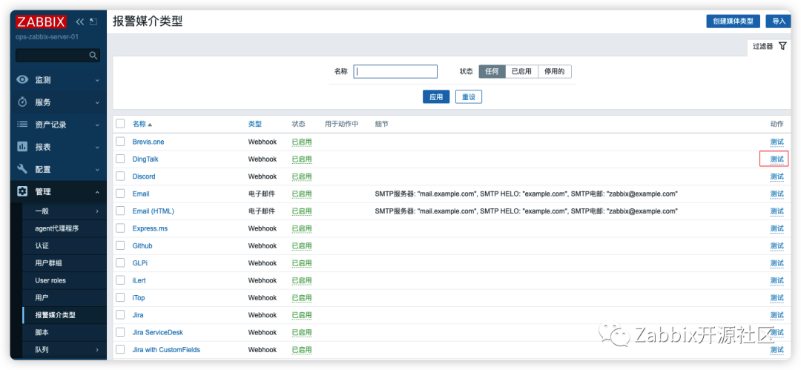Check the Jira ServiceDesk row checkbox

pos(120,333)
